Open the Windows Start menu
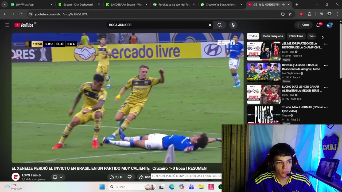This screenshot has width=342, height=192. coord(102,187)
